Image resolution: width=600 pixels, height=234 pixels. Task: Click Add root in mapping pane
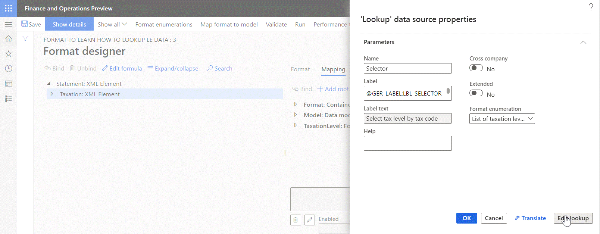point(333,89)
